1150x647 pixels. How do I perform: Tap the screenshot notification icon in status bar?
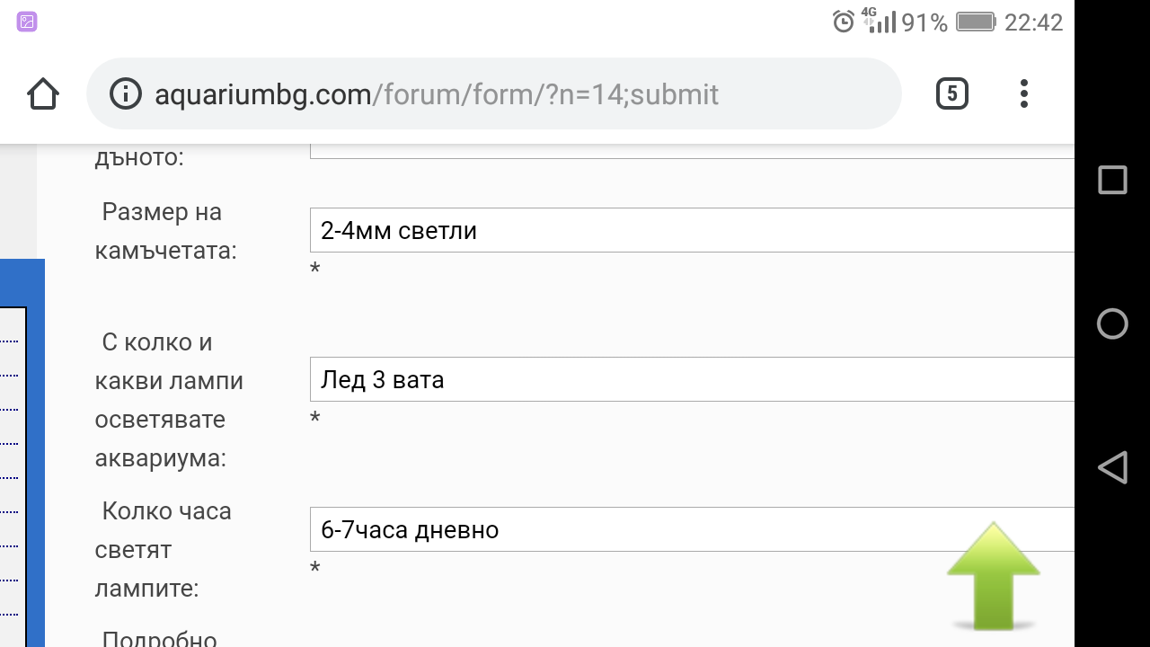tap(27, 22)
